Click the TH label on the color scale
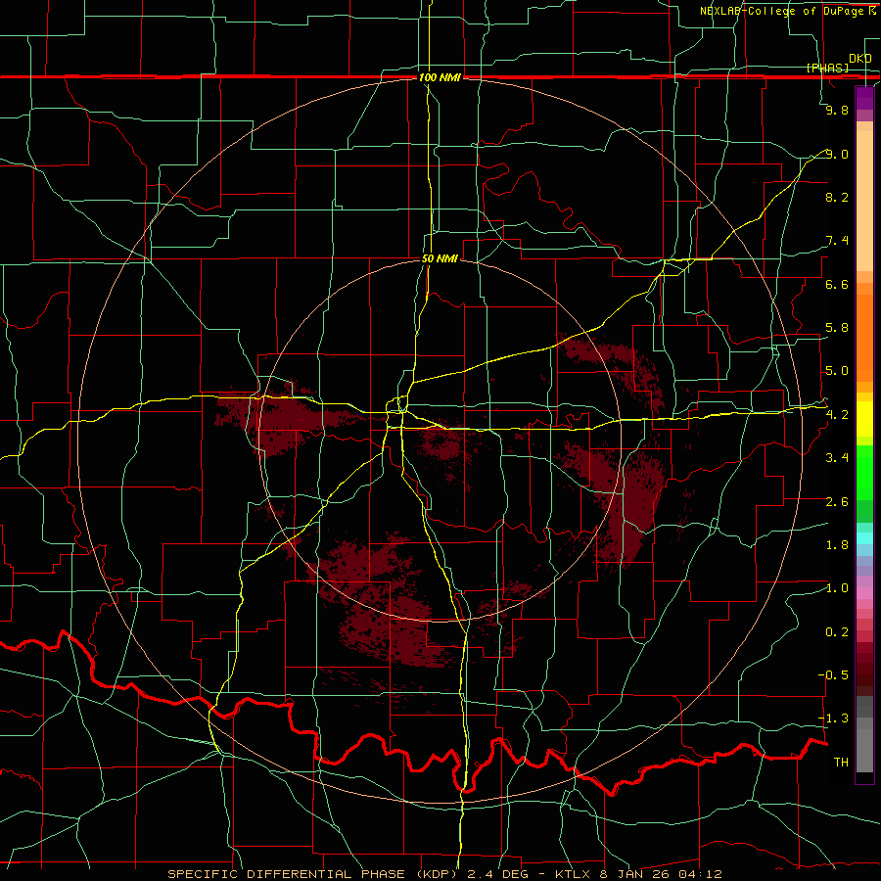Screen dimensions: 881x881 click(x=841, y=763)
